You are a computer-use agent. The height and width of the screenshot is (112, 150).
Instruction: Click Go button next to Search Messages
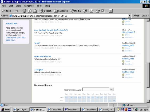pyautogui.click(x=112, y=89)
